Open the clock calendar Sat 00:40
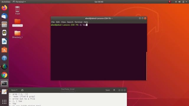This screenshot has width=189, height=106. point(99,2)
